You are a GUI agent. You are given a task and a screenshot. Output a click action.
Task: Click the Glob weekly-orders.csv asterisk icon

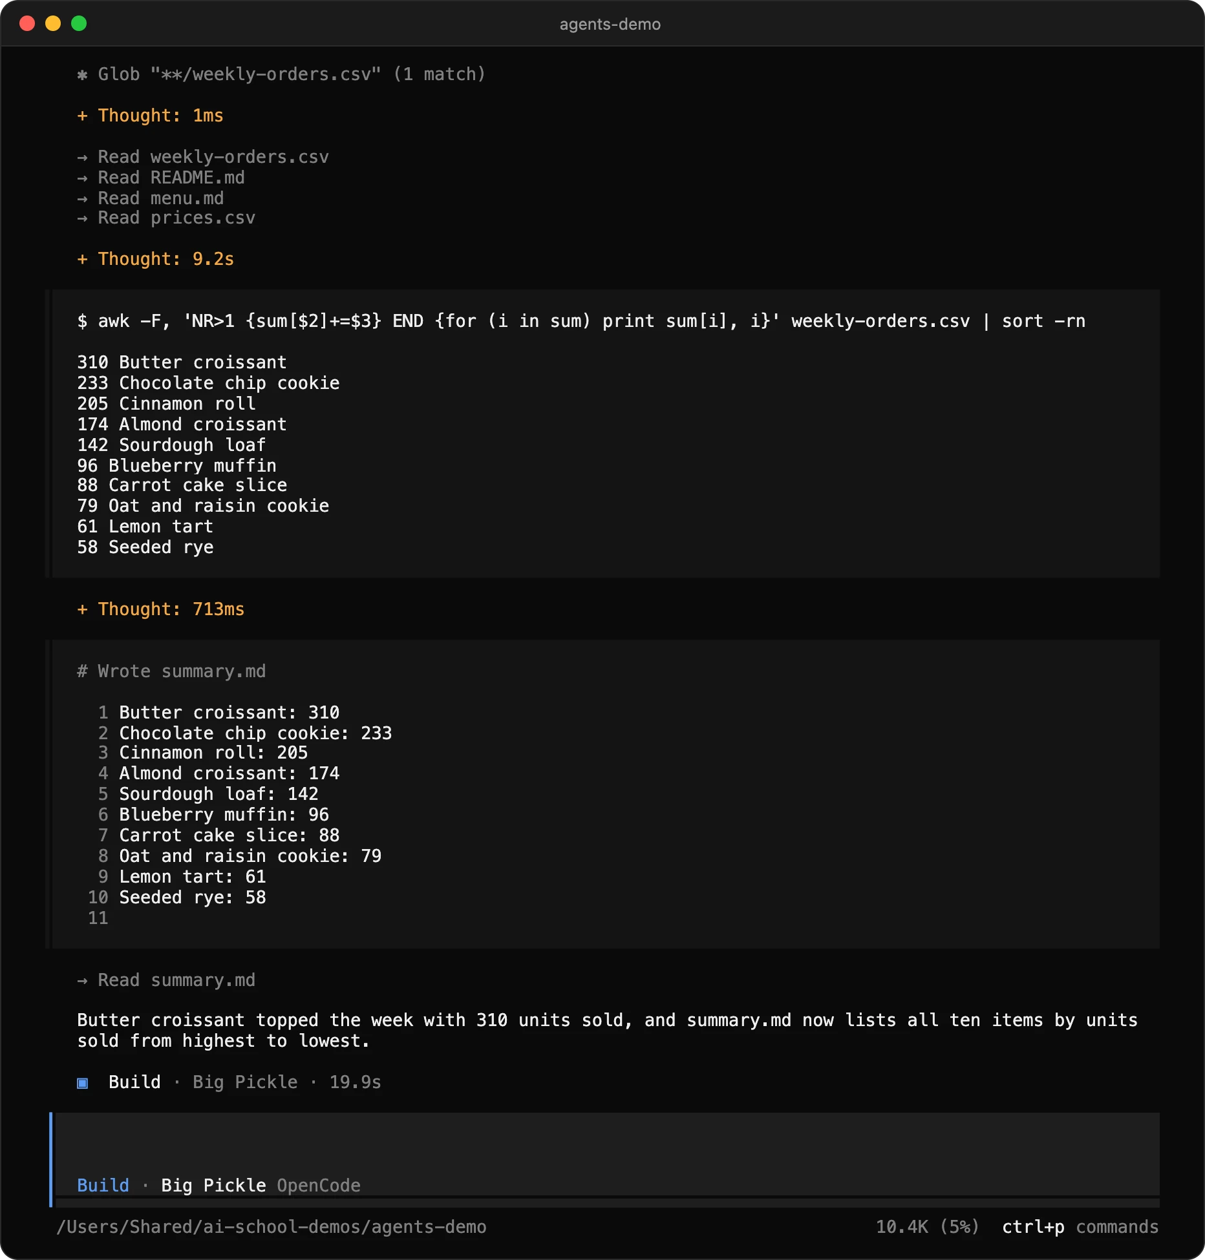pyautogui.click(x=82, y=75)
